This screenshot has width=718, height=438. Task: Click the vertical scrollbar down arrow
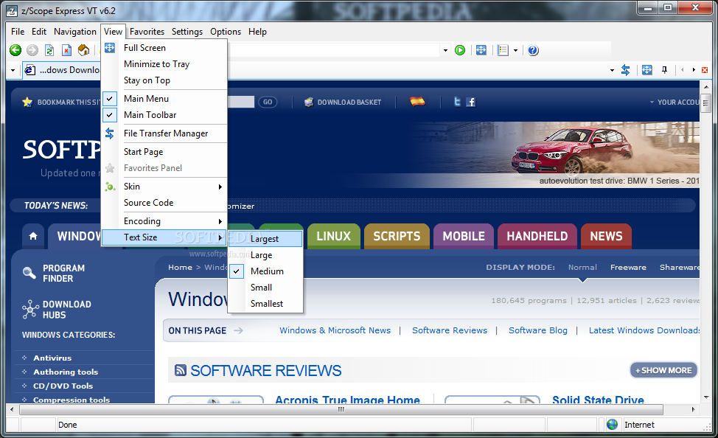705,397
